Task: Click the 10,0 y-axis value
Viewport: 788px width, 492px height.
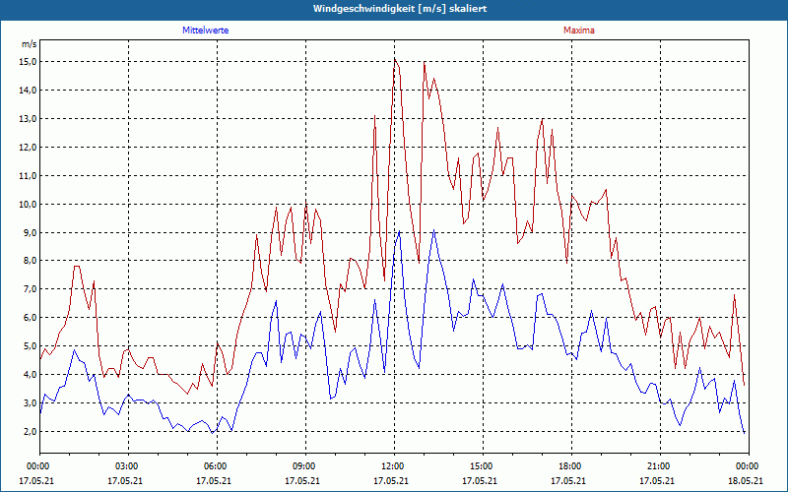Action: coord(29,205)
